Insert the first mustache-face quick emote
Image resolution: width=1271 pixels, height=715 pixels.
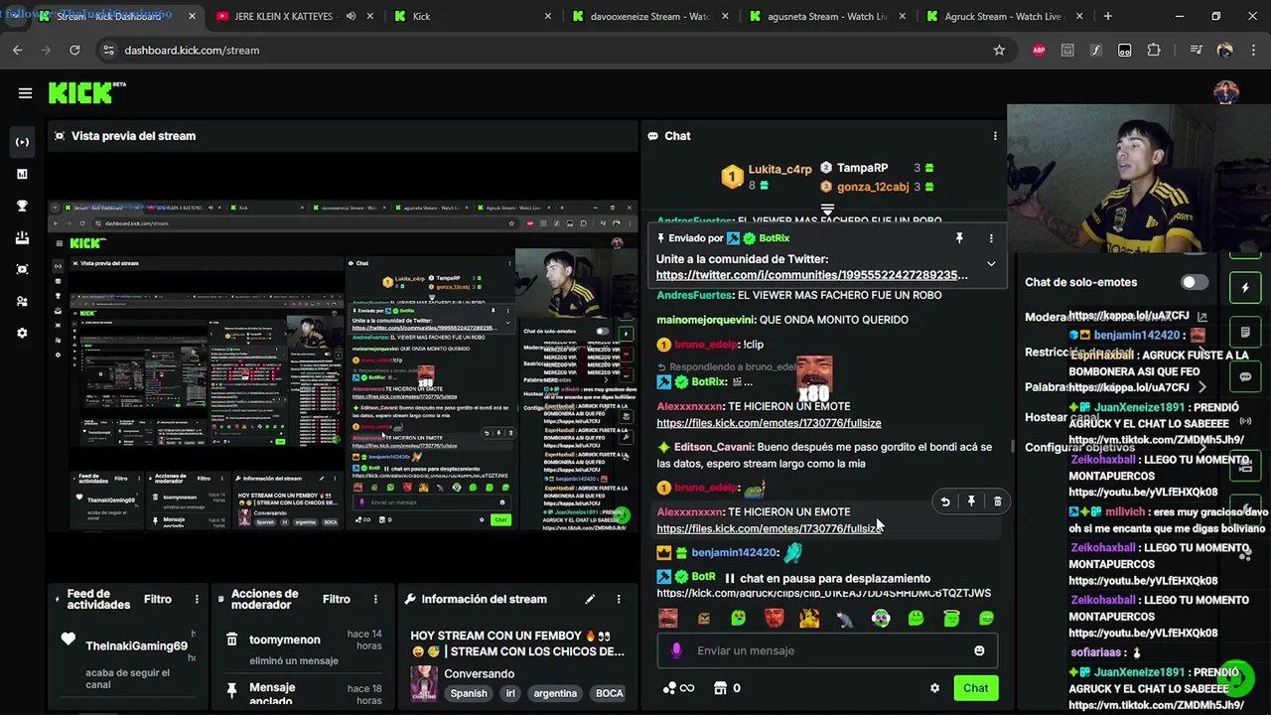[668, 618]
